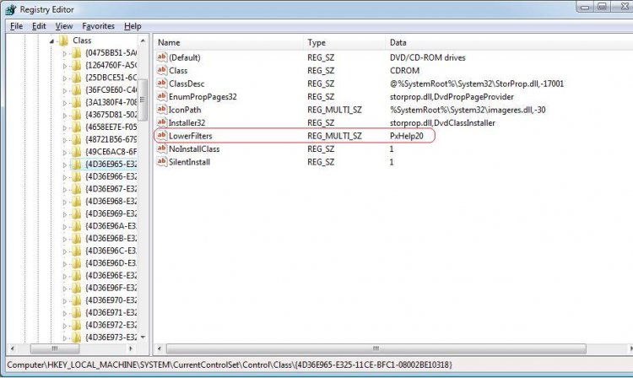Image resolution: width=633 pixels, height=378 pixels.
Task: Click the Class value string icon
Action: [162, 70]
